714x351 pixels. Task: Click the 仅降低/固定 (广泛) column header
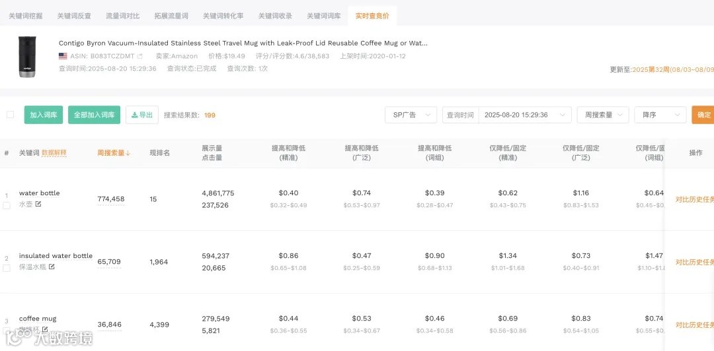580,153
